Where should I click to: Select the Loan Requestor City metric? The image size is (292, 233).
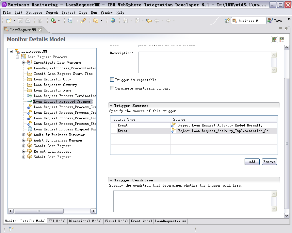(x=52, y=79)
